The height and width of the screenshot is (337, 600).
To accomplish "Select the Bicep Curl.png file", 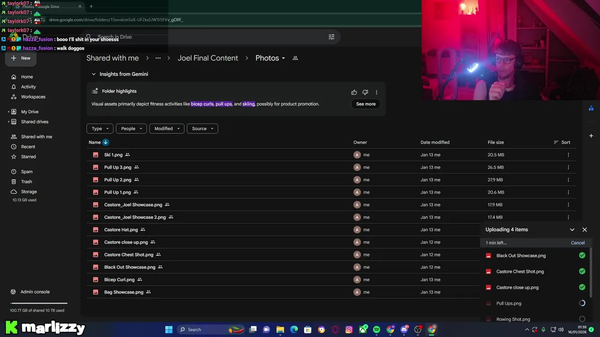I will 284,279.
